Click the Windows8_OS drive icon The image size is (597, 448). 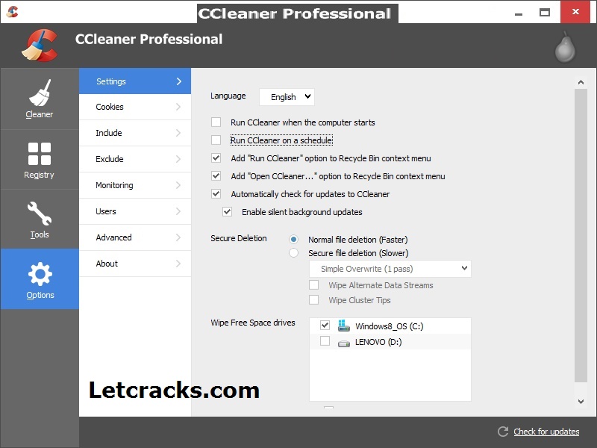(x=344, y=326)
